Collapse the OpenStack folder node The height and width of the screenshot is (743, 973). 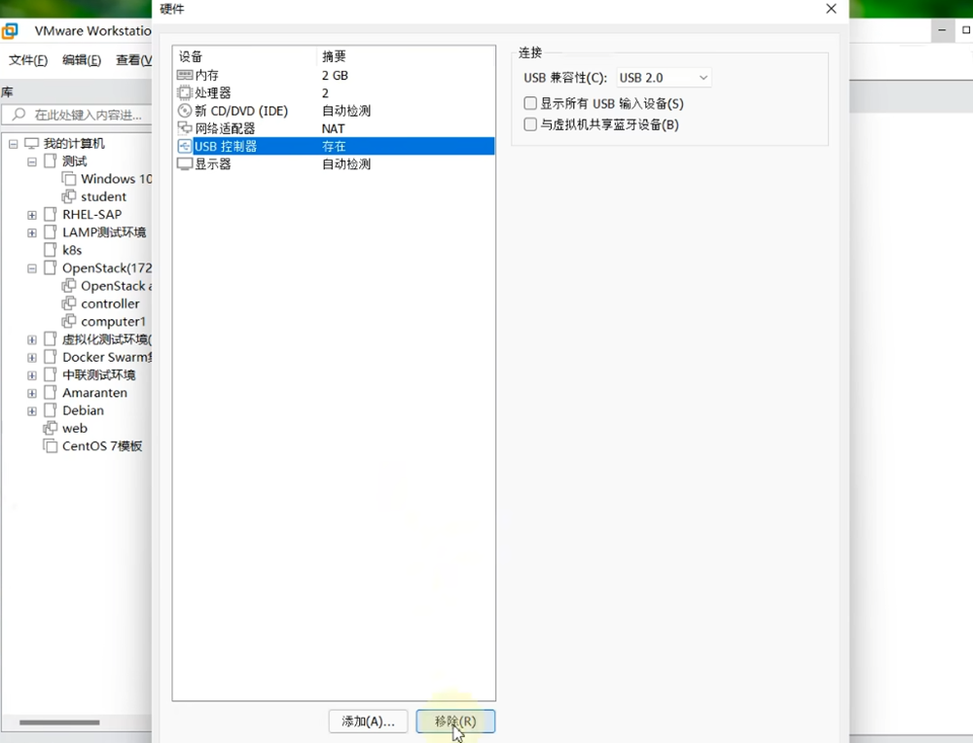pos(32,268)
